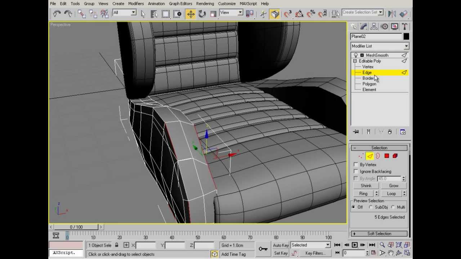Click the Redo arrow in main toolbar
Screen dimensions: 461x259
coord(68,14)
